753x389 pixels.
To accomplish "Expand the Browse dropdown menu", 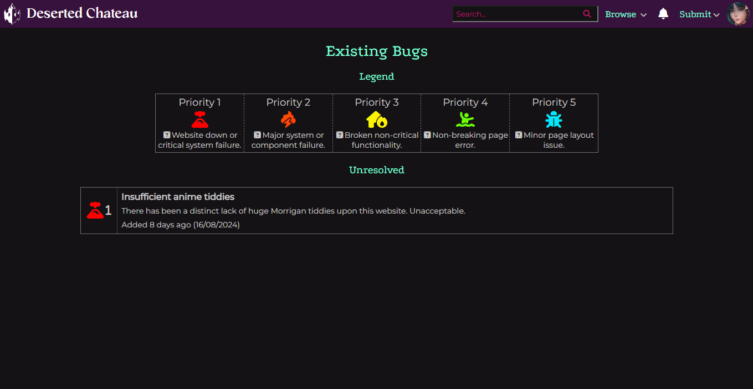I will pos(626,14).
